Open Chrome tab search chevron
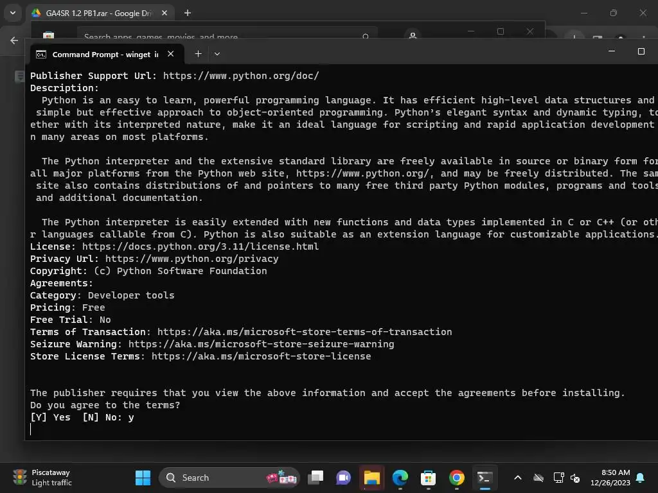This screenshot has width=658, height=493. coord(13,13)
